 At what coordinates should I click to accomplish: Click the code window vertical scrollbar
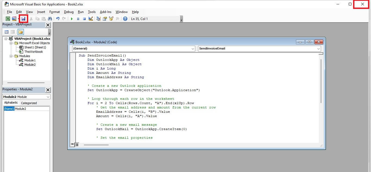click(321, 81)
